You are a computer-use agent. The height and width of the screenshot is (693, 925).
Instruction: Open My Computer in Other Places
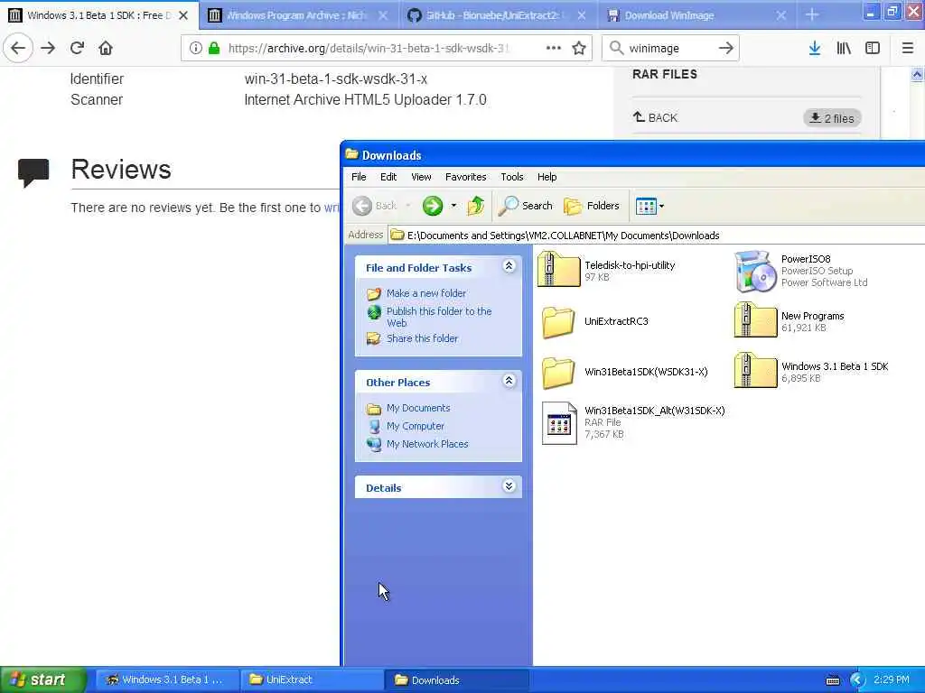point(416,426)
